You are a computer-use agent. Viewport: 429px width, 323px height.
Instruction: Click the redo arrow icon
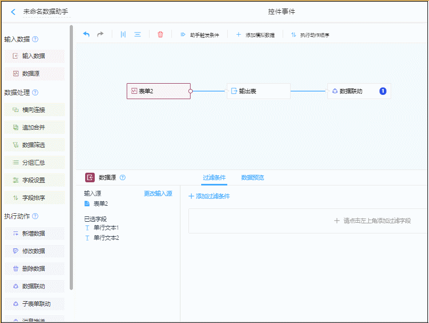tap(100, 35)
